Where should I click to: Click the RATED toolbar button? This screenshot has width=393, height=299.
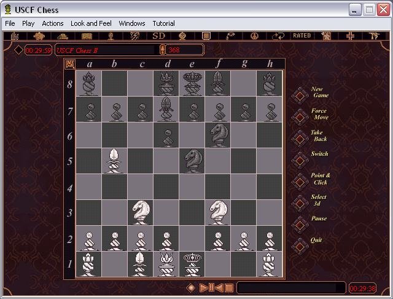click(x=302, y=36)
